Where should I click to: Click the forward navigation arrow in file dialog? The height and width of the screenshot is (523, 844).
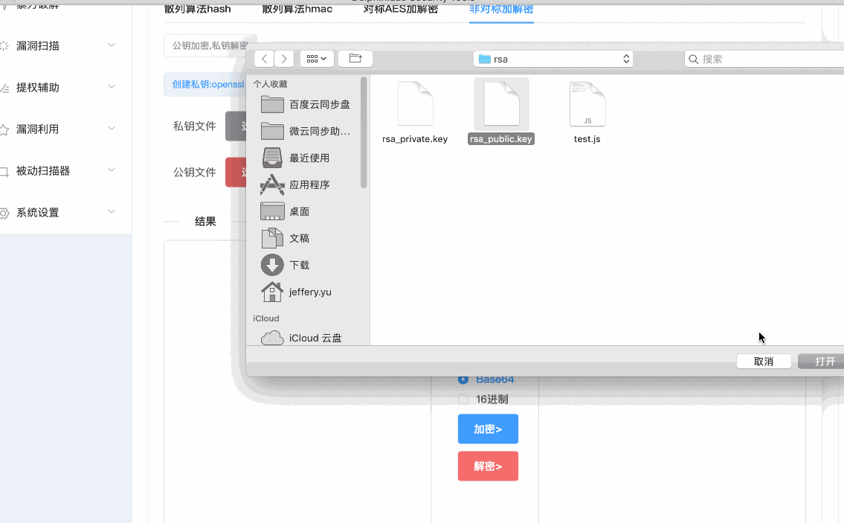click(x=284, y=59)
